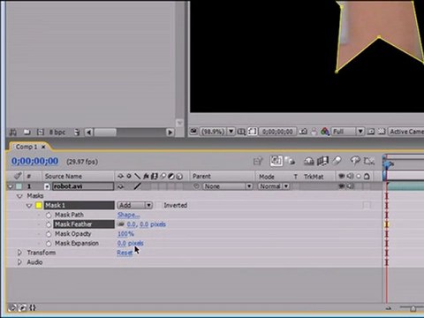Toggle draft 3D in the timeline
The image size is (424, 318).
point(291,161)
